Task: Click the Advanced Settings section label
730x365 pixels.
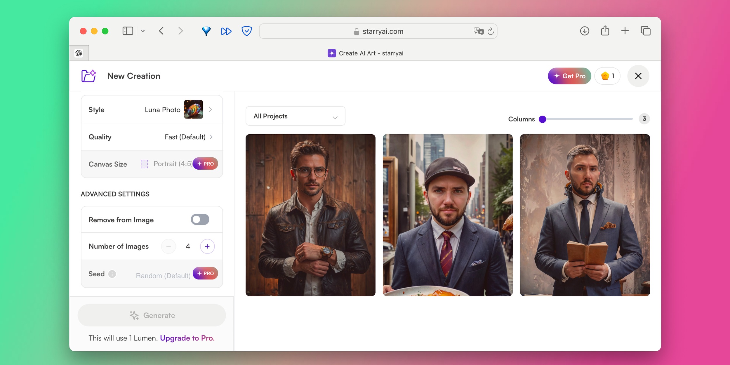Action: 115,194
